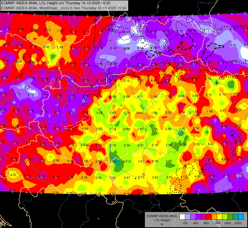Click the wind shear value 2.54
Image resolution: width=248 pixels, height=228 pixels.
click(154, 129)
